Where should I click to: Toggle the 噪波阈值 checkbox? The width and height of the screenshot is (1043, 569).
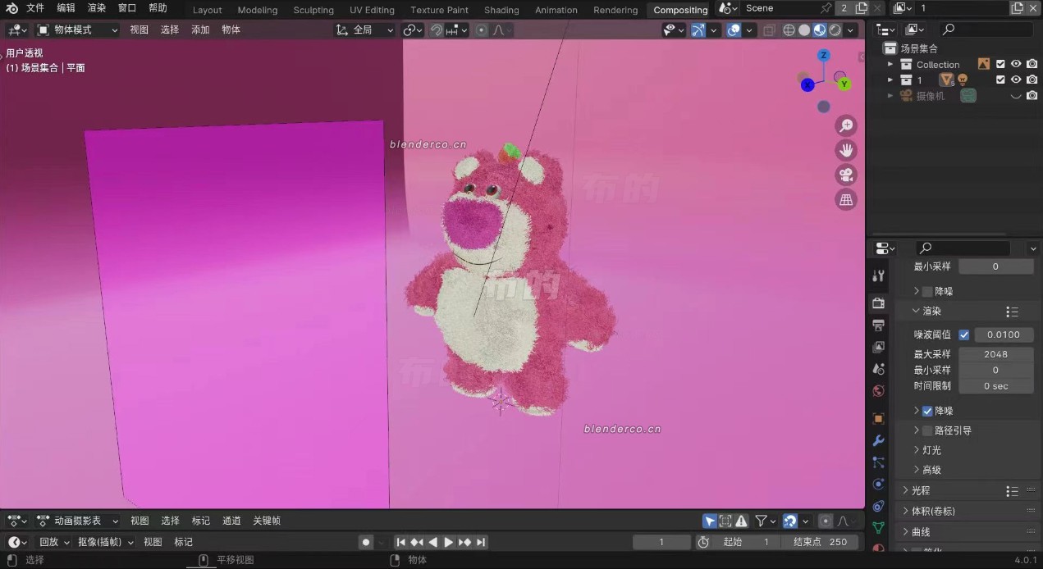pyautogui.click(x=964, y=335)
